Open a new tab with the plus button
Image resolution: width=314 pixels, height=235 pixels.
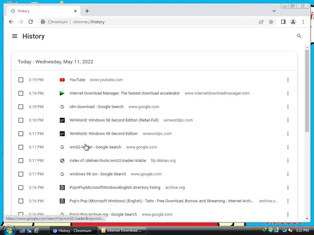[x=87, y=11]
